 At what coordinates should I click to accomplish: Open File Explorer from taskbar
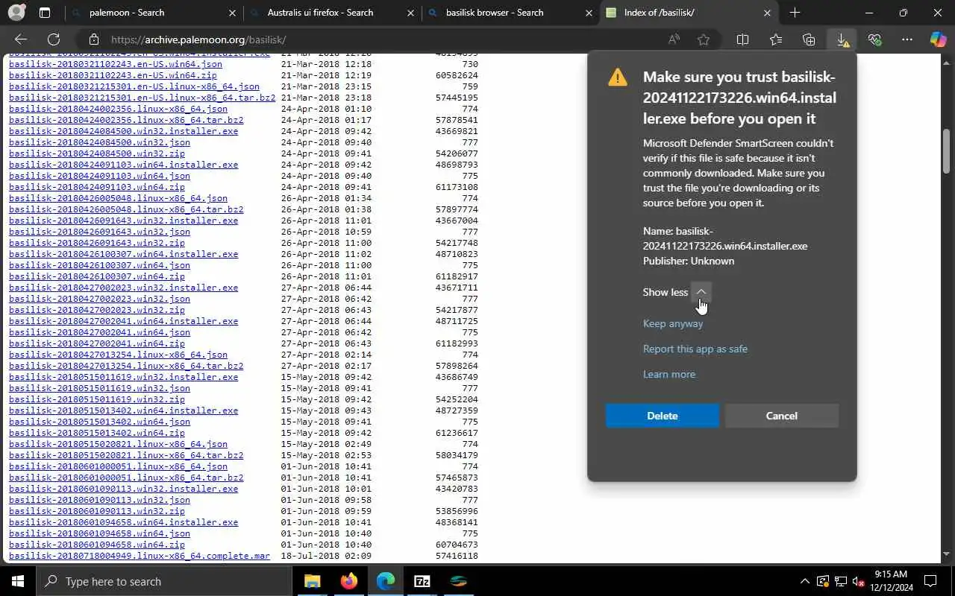click(x=312, y=581)
